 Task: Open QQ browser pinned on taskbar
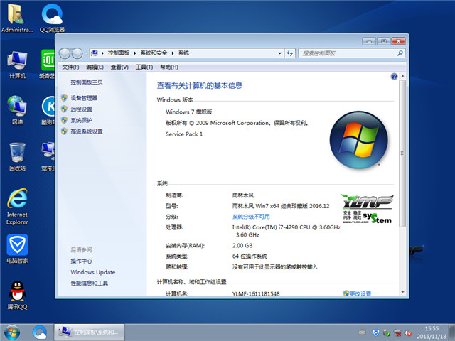tap(40, 332)
